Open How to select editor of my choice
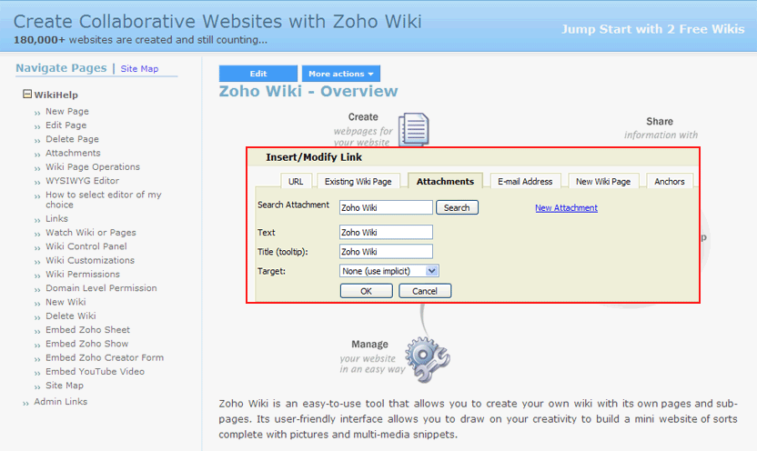This screenshot has width=757, height=451. (x=104, y=199)
